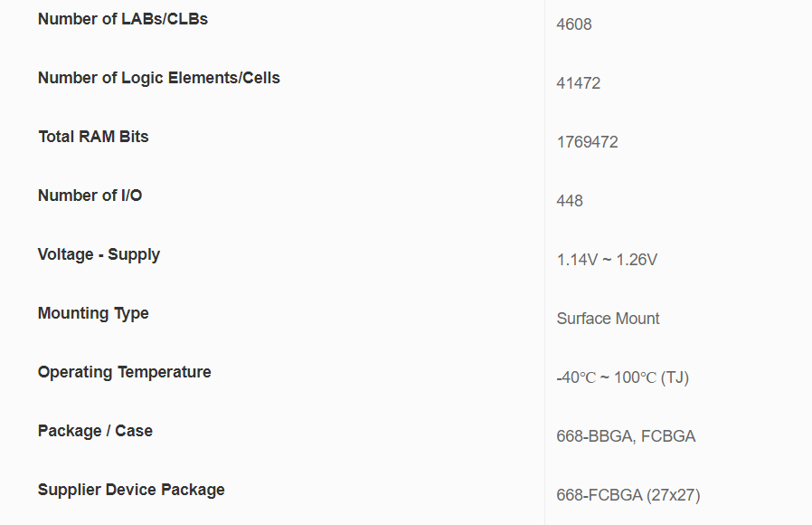The image size is (812, 525).
Task: Select the 41472 logic elements value
Action: point(579,83)
